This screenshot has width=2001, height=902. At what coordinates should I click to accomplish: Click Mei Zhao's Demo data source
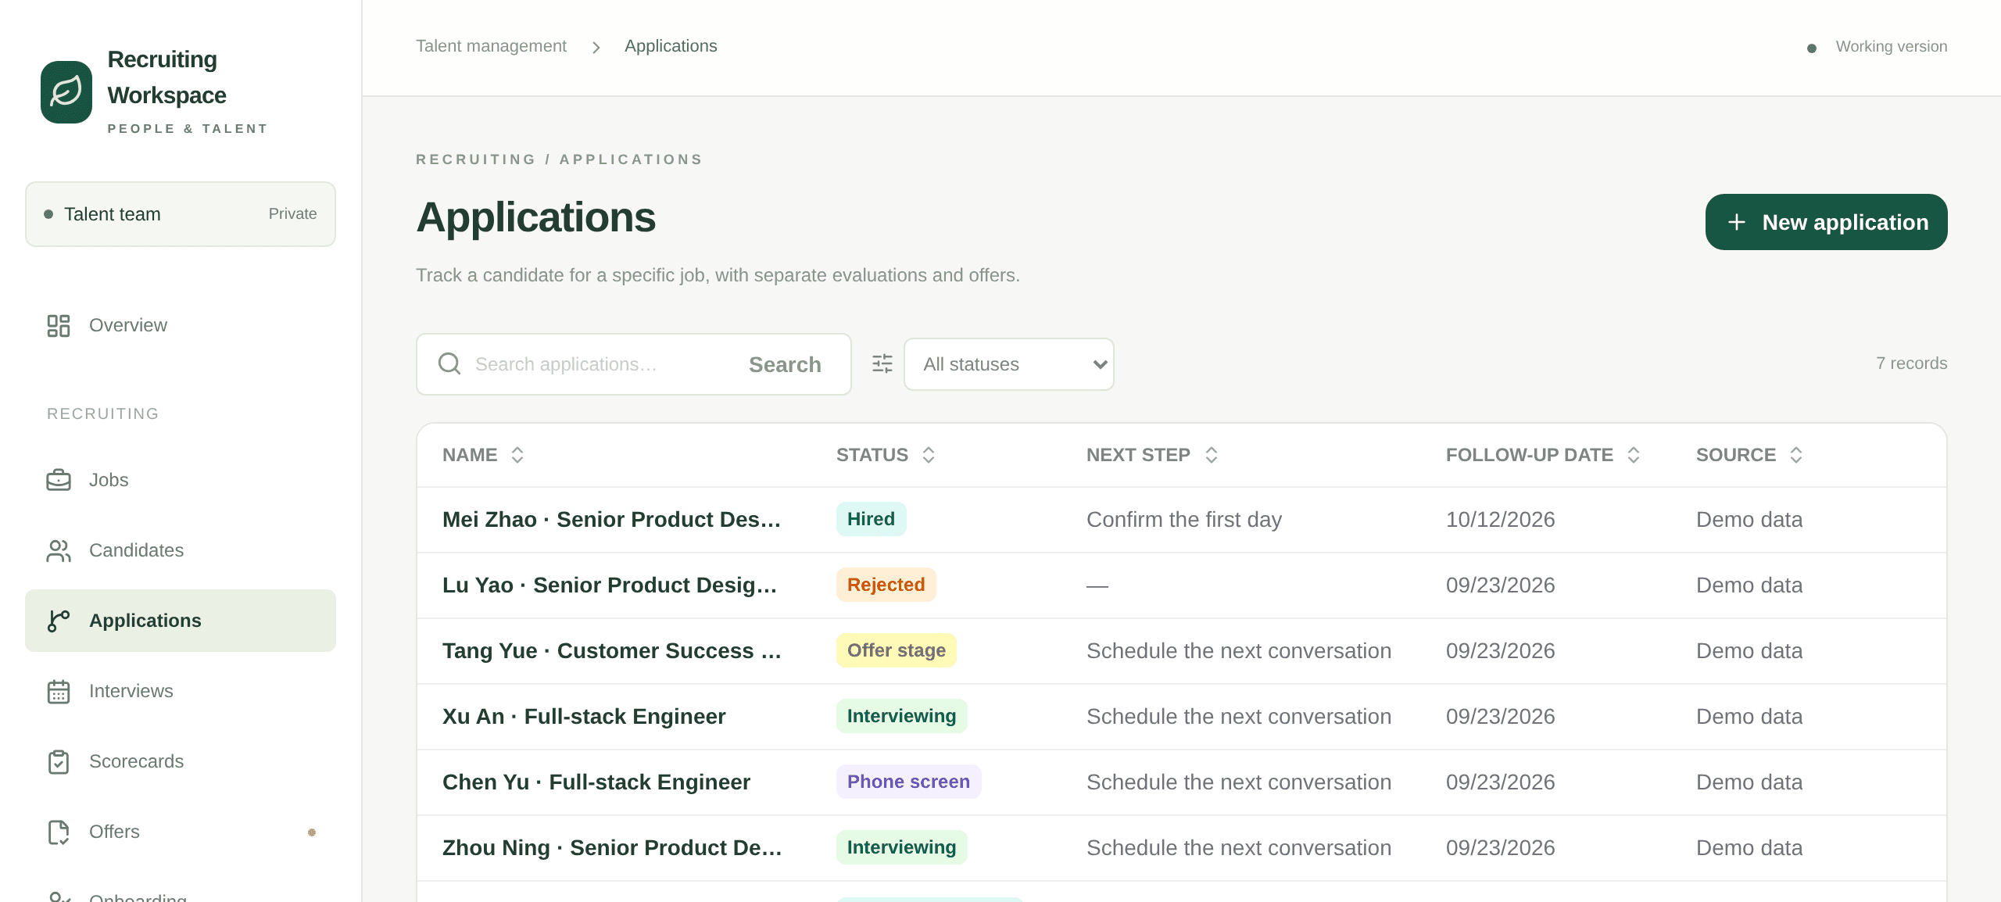point(1749,520)
